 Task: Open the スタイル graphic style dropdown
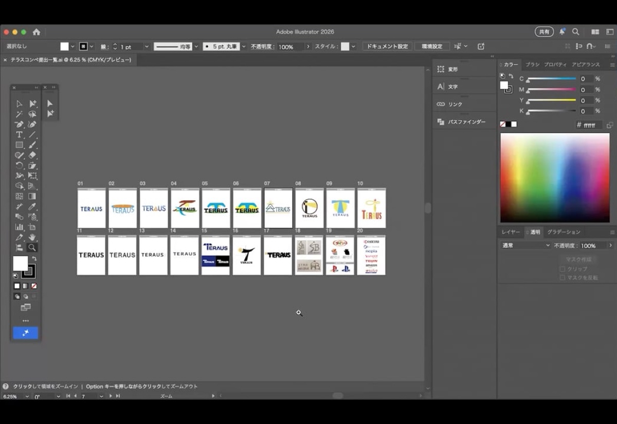point(353,47)
